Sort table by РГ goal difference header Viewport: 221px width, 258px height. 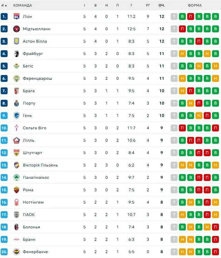148,6
